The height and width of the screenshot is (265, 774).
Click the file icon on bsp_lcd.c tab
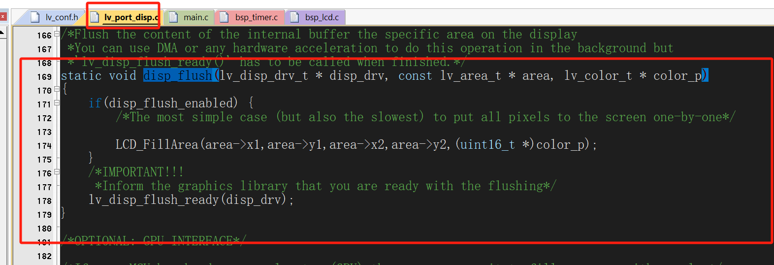tap(294, 17)
